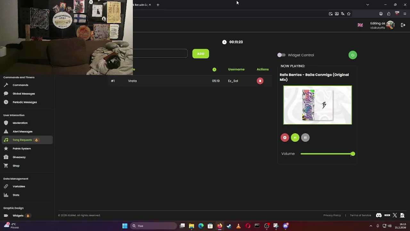
Task: Open the Terms of Service link
Action: coord(360,215)
